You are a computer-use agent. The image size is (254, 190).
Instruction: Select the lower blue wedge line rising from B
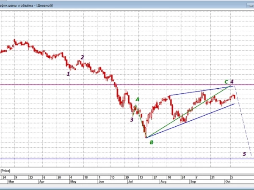click(190, 121)
